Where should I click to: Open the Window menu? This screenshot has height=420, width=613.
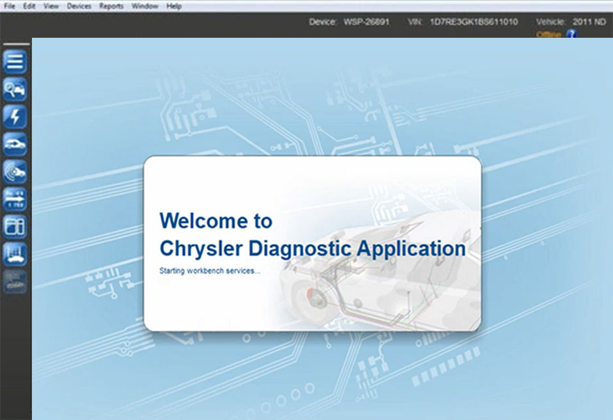145,6
